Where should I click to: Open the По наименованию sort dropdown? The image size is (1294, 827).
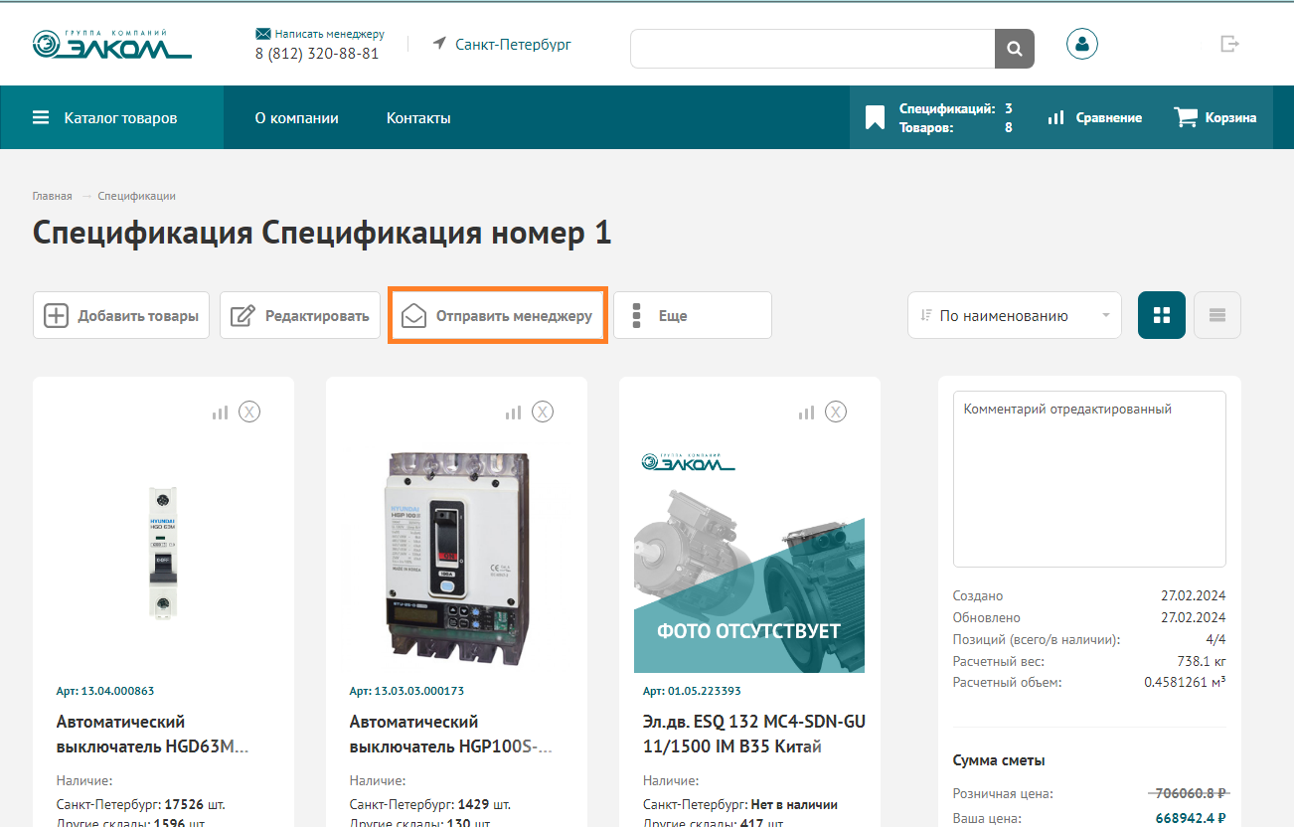pyautogui.click(x=1014, y=315)
